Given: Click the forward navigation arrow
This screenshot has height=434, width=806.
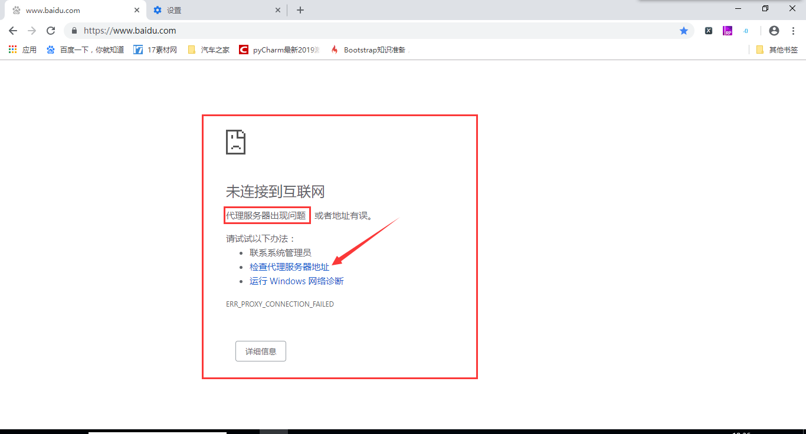Looking at the screenshot, I should click(32, 31).
